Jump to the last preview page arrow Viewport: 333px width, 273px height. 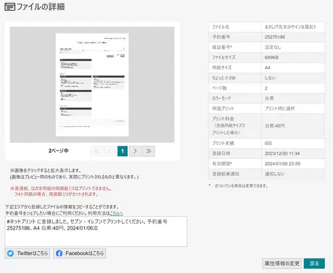[148, 151]
